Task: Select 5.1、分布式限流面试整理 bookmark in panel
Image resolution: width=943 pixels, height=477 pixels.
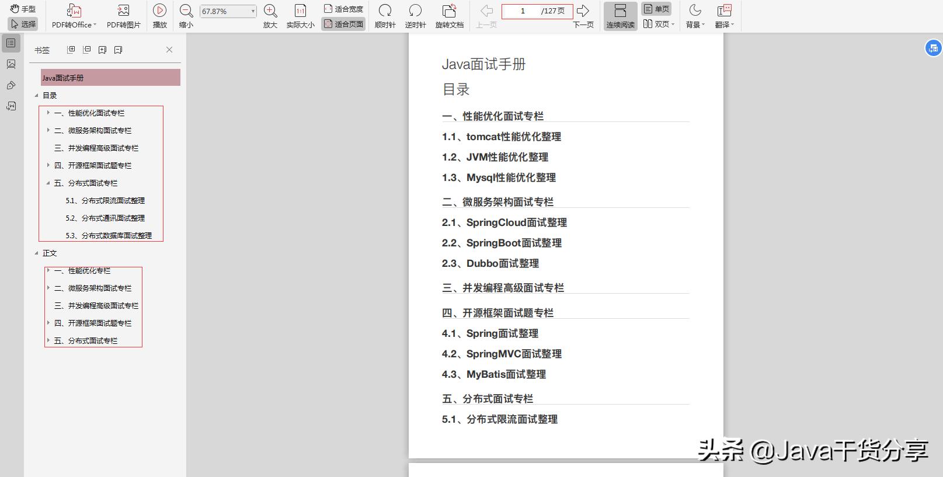Action: point(105,200)
